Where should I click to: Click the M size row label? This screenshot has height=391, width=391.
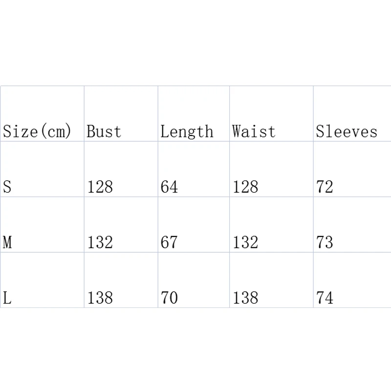coord(7,242)
